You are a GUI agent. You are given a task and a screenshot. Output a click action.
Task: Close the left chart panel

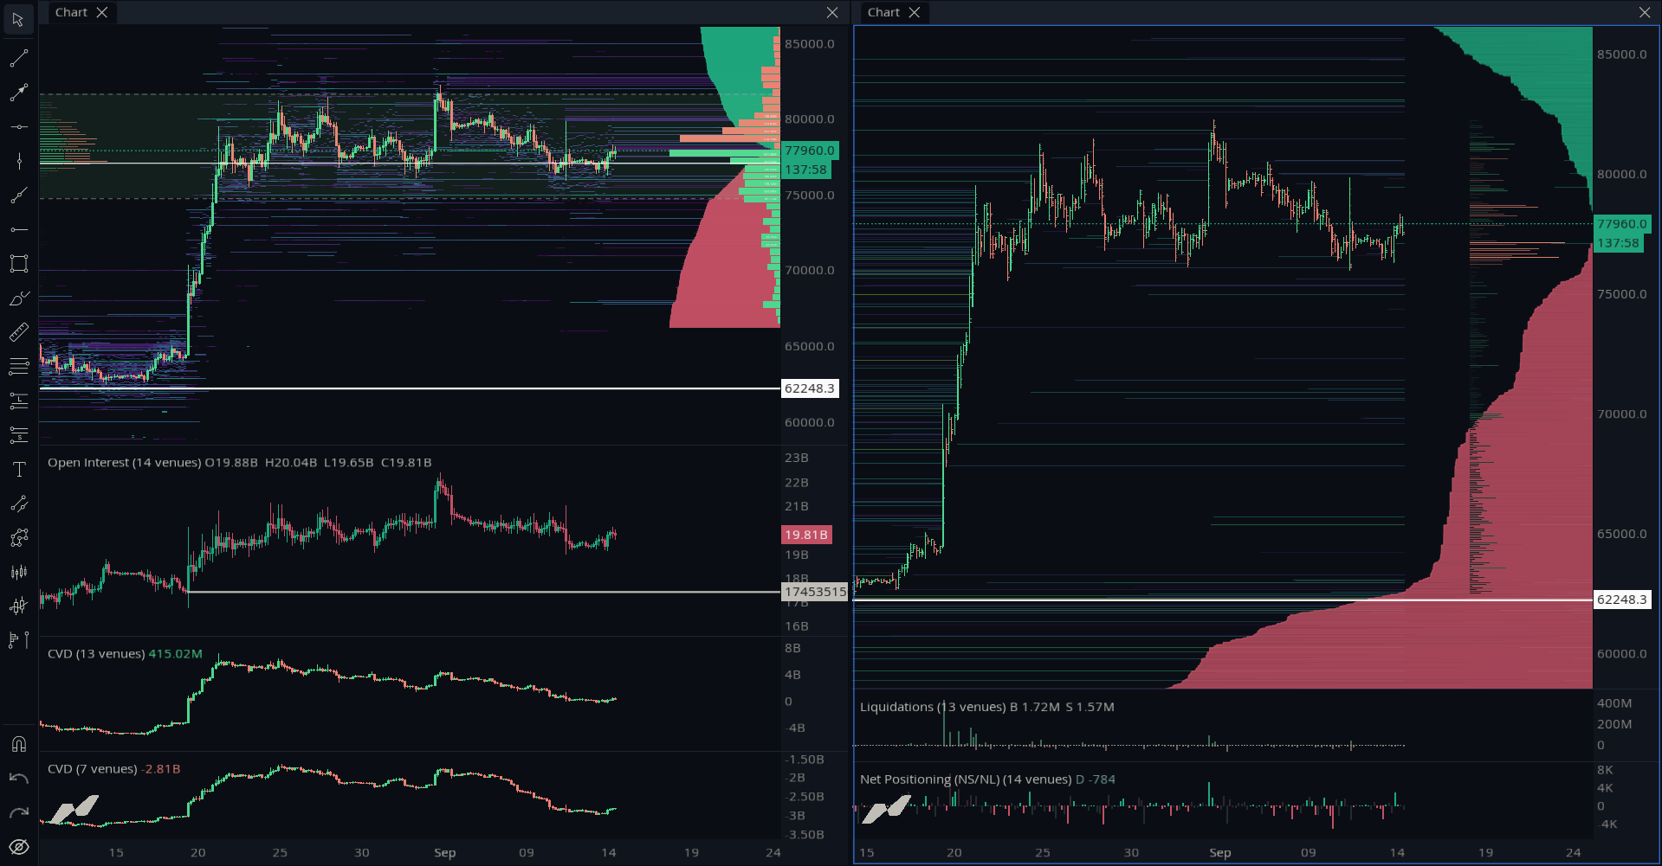[832, 12]
